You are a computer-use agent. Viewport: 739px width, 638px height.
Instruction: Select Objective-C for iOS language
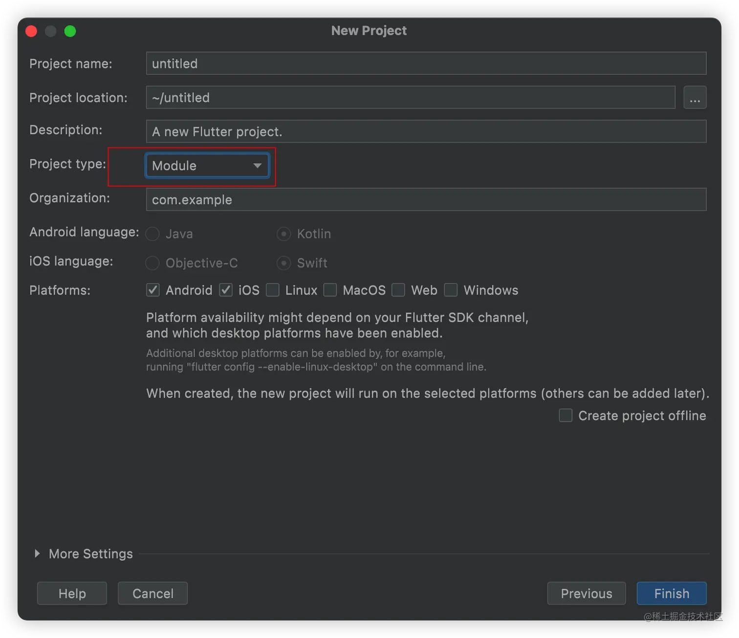tap(153, 263)
